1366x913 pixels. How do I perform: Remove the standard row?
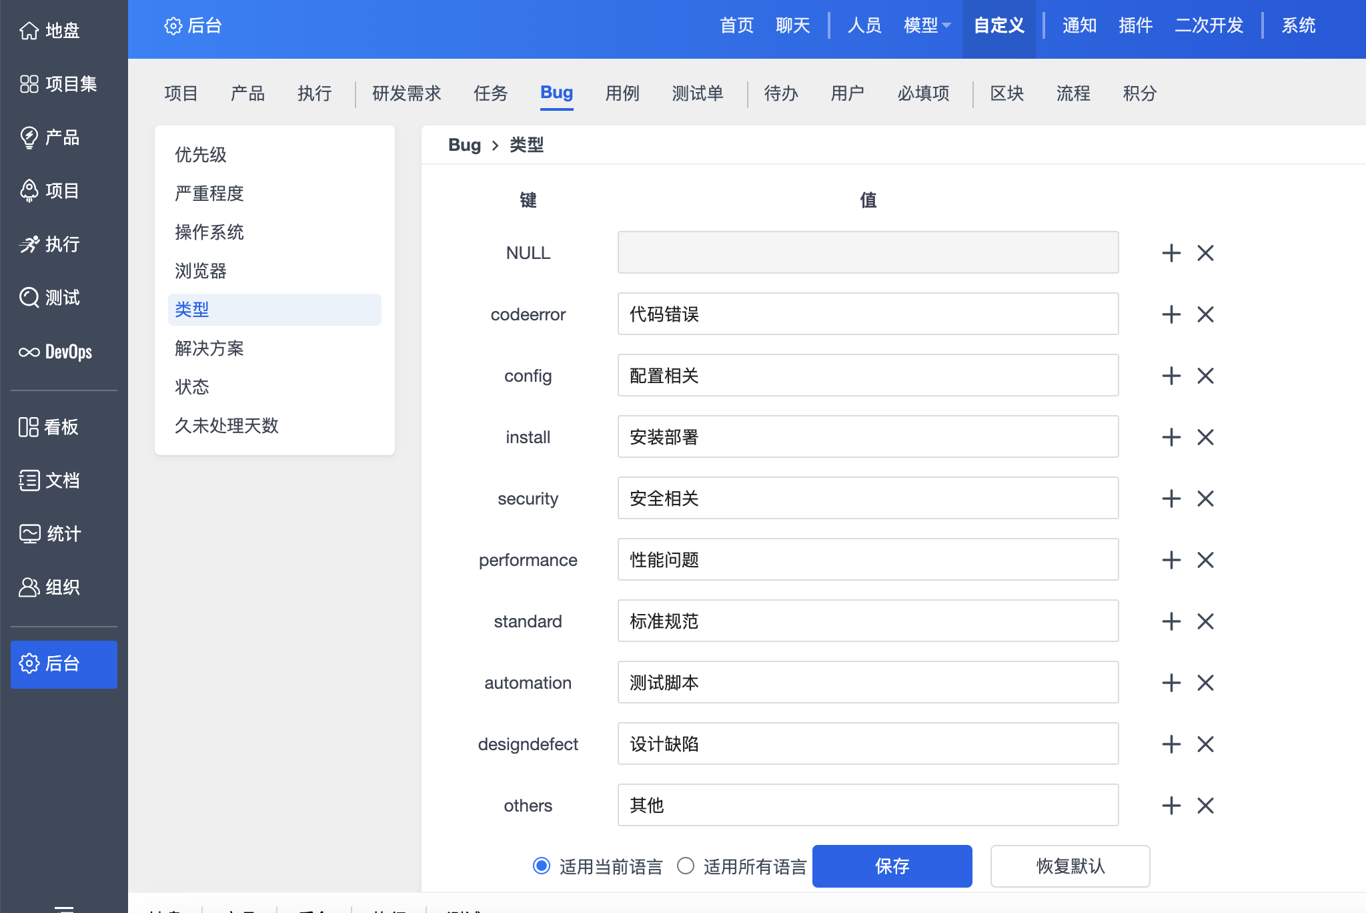tap(1205, 621)
